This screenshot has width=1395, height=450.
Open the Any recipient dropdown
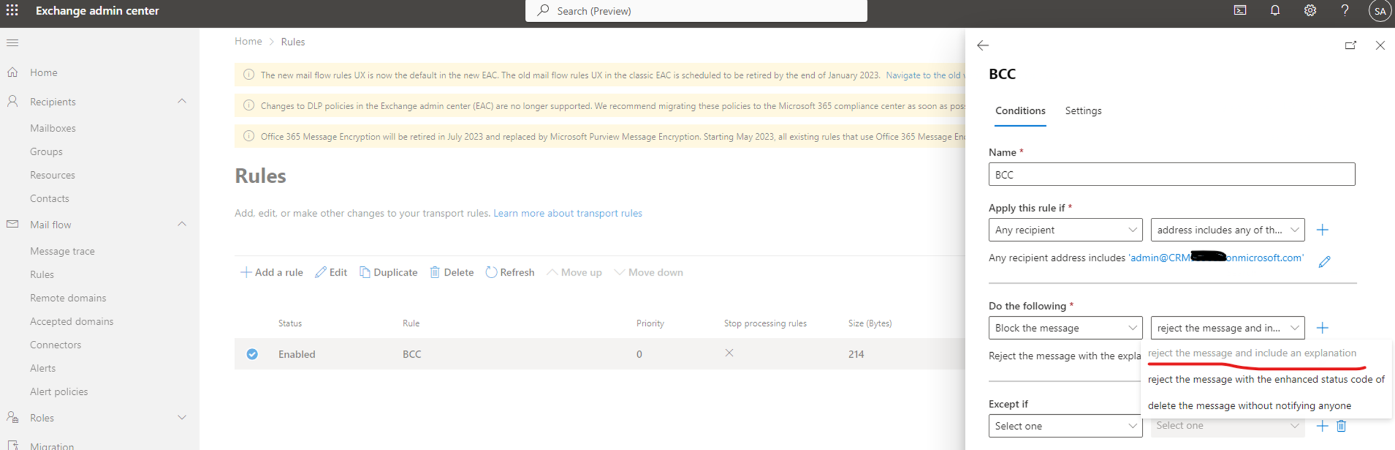pos(1065,230)
